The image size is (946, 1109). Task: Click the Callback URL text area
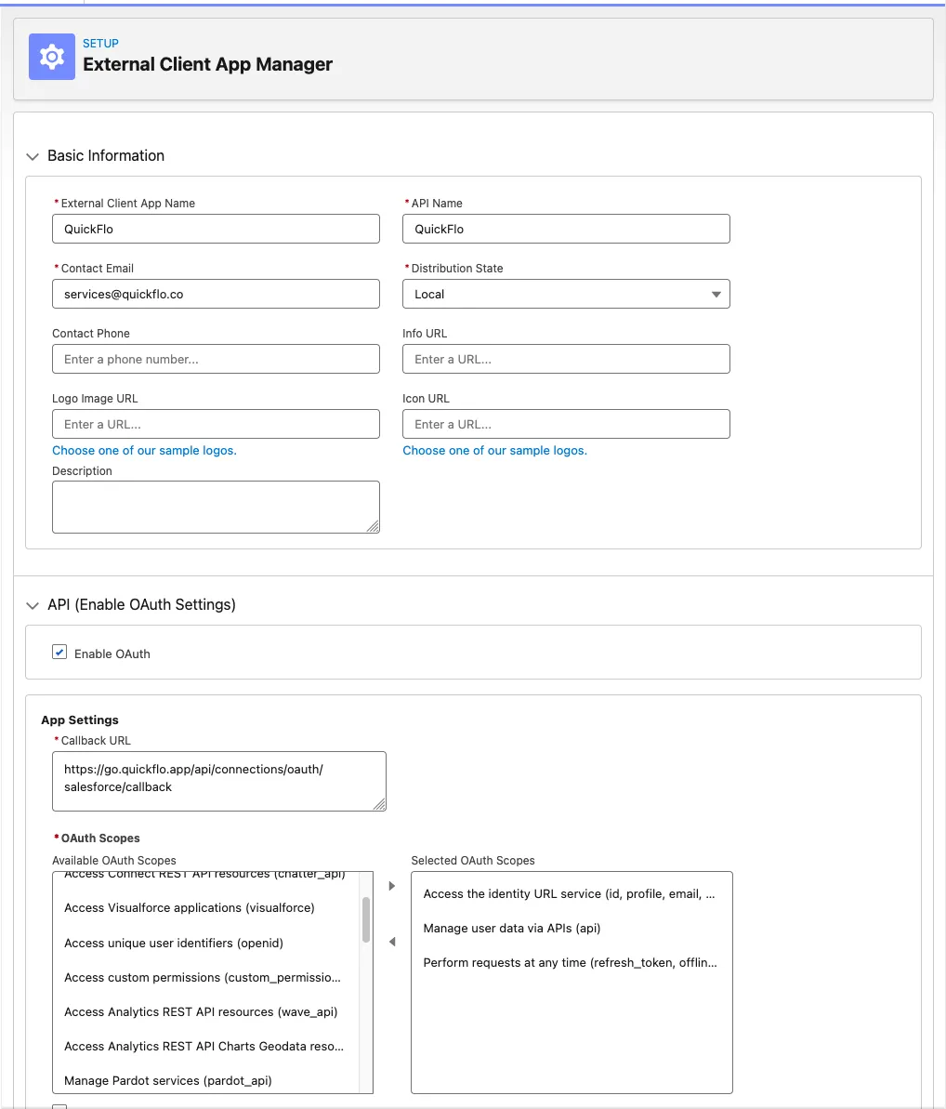point(219,781)
